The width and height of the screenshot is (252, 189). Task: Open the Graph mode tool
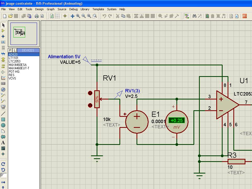pyautogui.click(x=3, y=78)
